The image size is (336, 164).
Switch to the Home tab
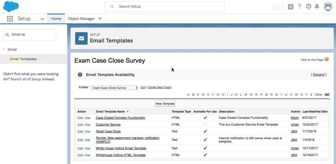tap(56, 19)
